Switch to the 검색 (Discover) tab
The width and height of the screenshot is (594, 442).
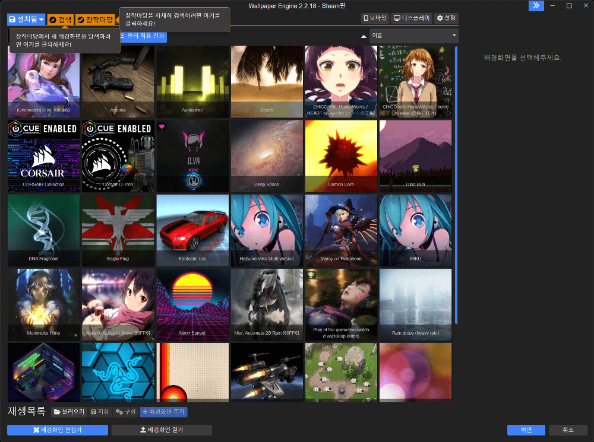coord(61,20)
